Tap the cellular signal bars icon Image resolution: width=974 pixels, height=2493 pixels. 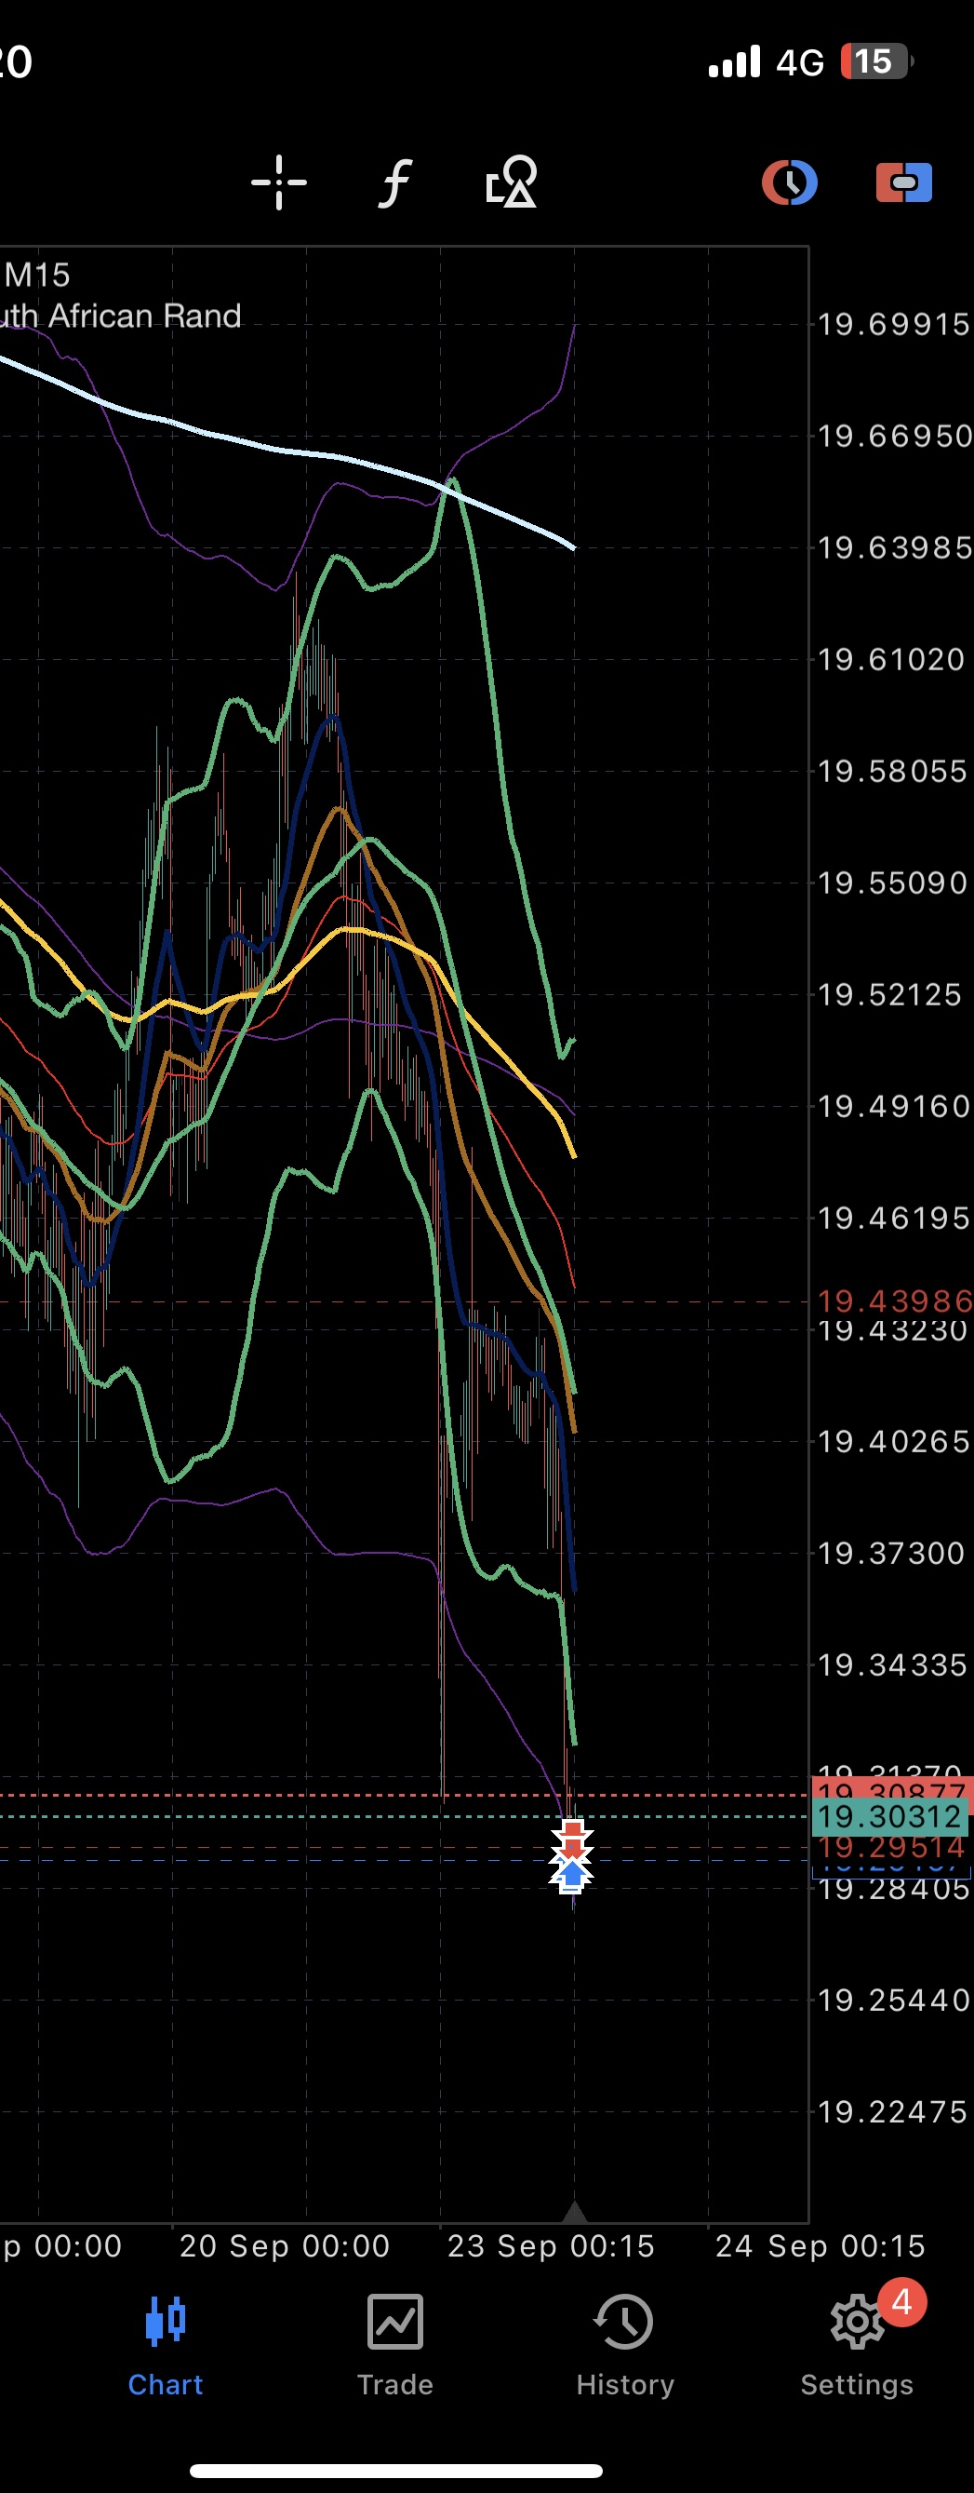point(734,62)
